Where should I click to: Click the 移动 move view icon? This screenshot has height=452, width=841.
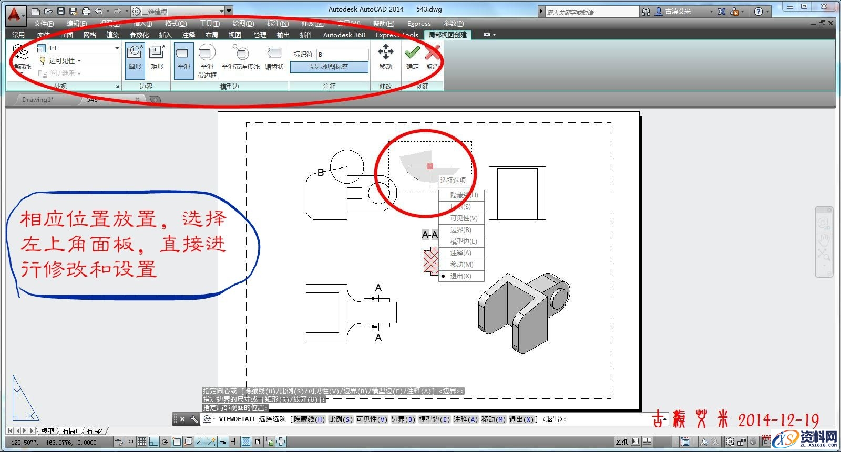[386, 57]
